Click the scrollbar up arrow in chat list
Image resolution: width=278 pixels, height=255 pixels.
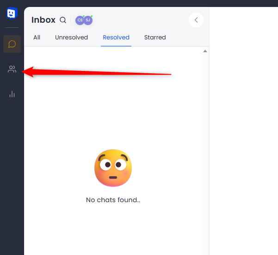pyautogui.click(x=205, y=51)
